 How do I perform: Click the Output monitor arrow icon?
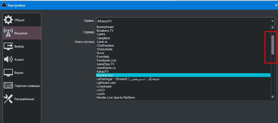[8, 46]
